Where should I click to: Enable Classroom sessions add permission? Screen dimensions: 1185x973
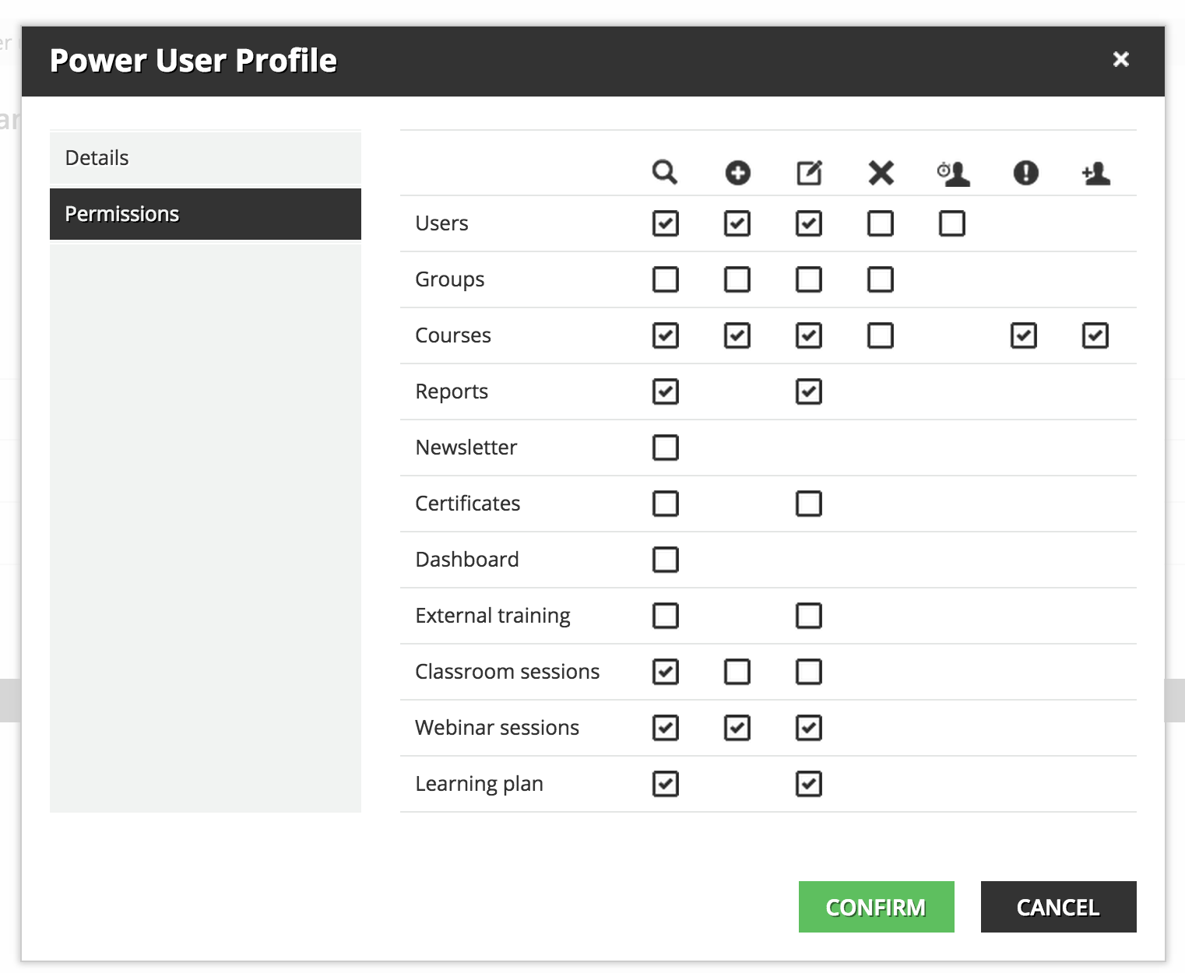click(x=737, y=672)
